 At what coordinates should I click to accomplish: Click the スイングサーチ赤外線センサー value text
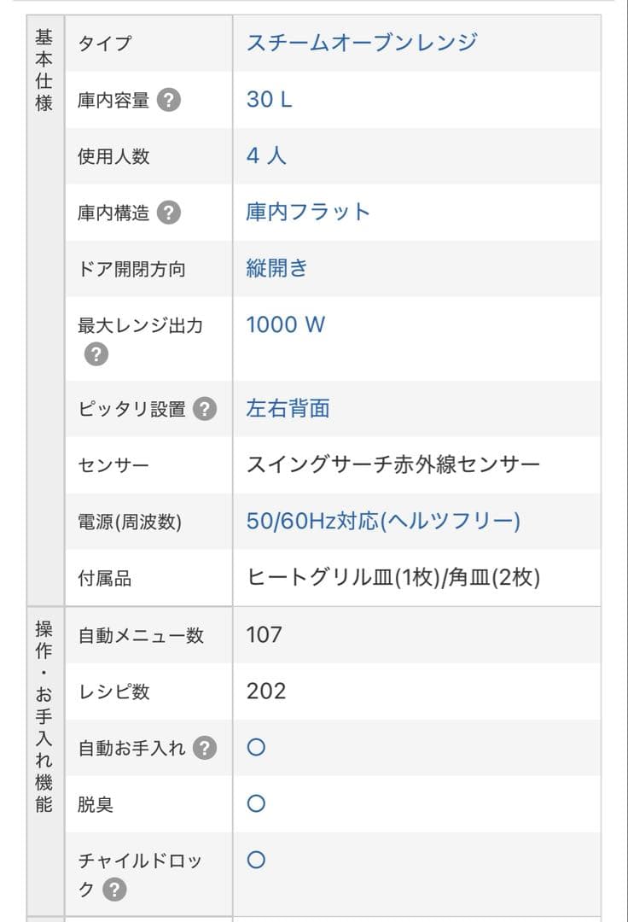point(393,465)
